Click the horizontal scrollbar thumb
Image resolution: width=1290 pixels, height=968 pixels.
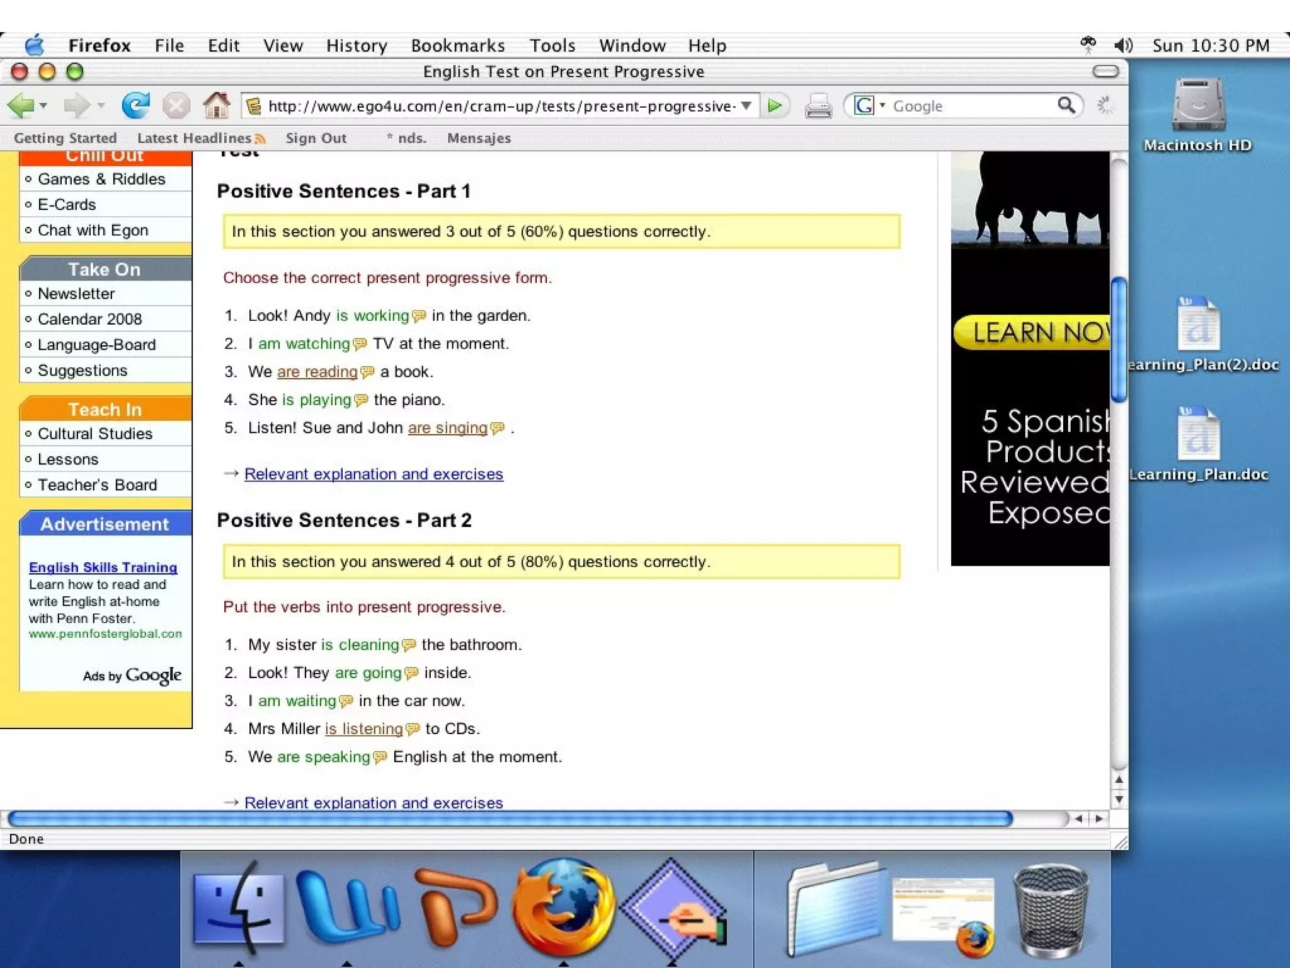click(509, 819)
